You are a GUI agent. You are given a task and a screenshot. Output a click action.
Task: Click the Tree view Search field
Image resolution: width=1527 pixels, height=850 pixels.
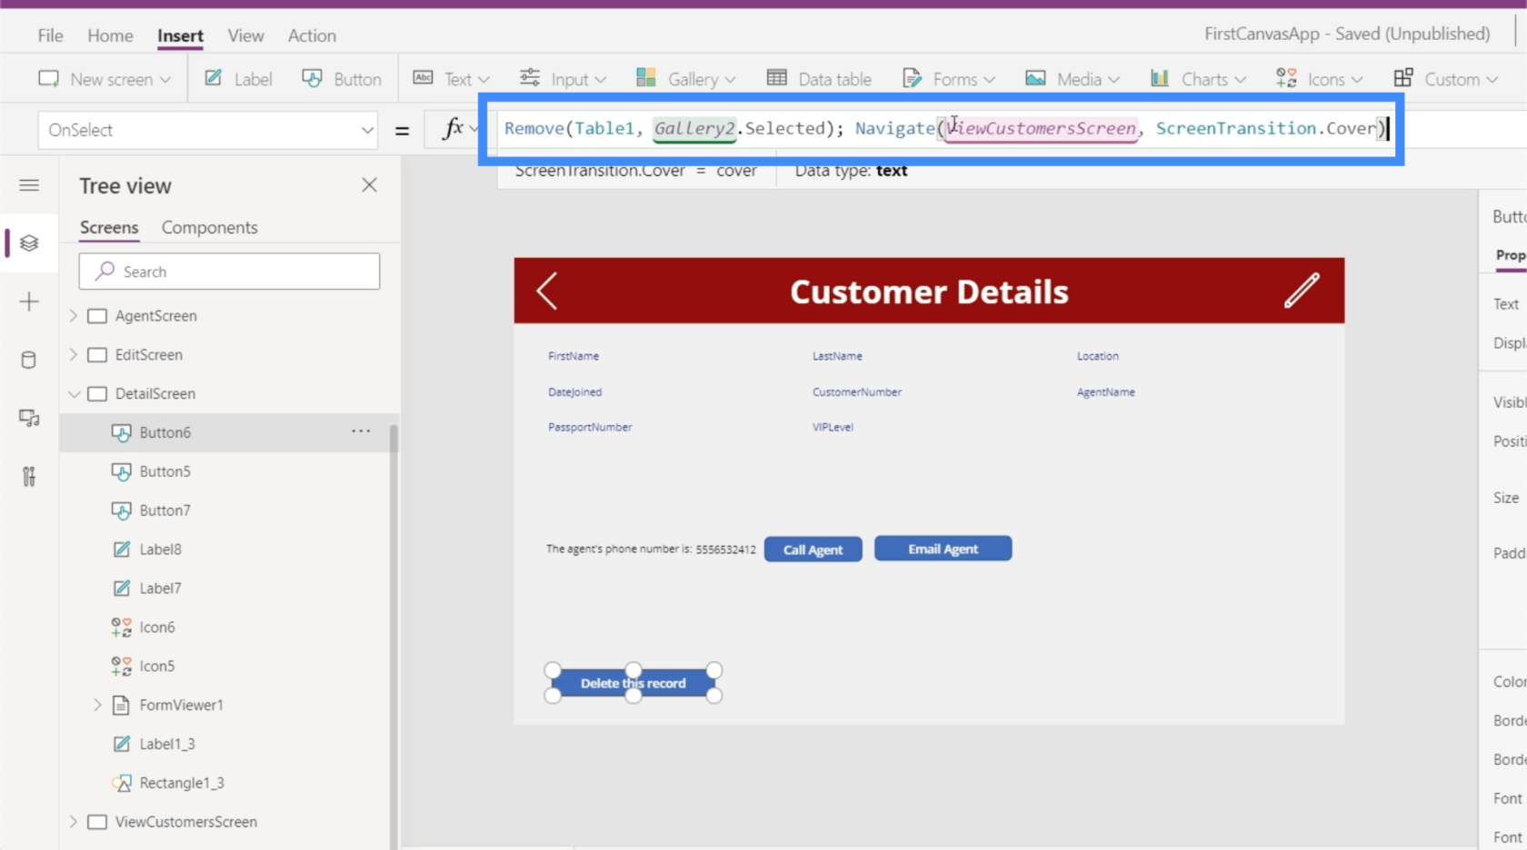(229, 272)
